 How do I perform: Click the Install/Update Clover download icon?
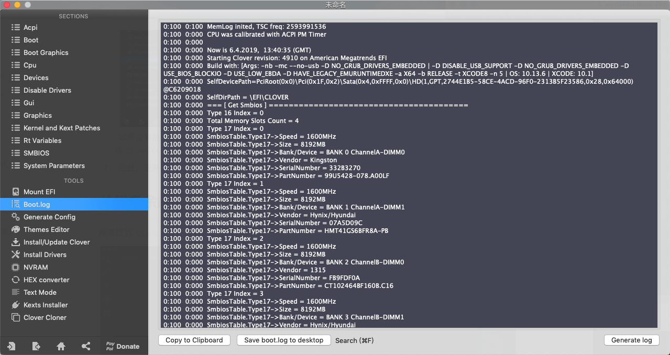15,242
